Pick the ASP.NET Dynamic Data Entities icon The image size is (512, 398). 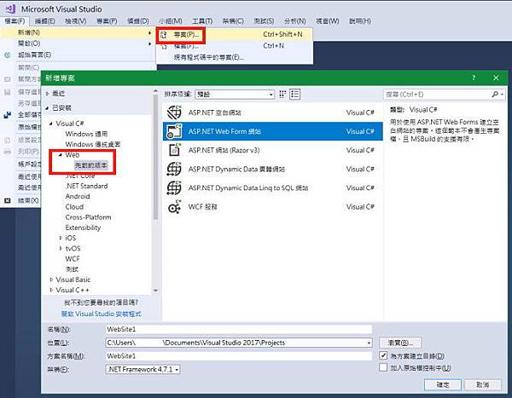[x=174, y=169]
